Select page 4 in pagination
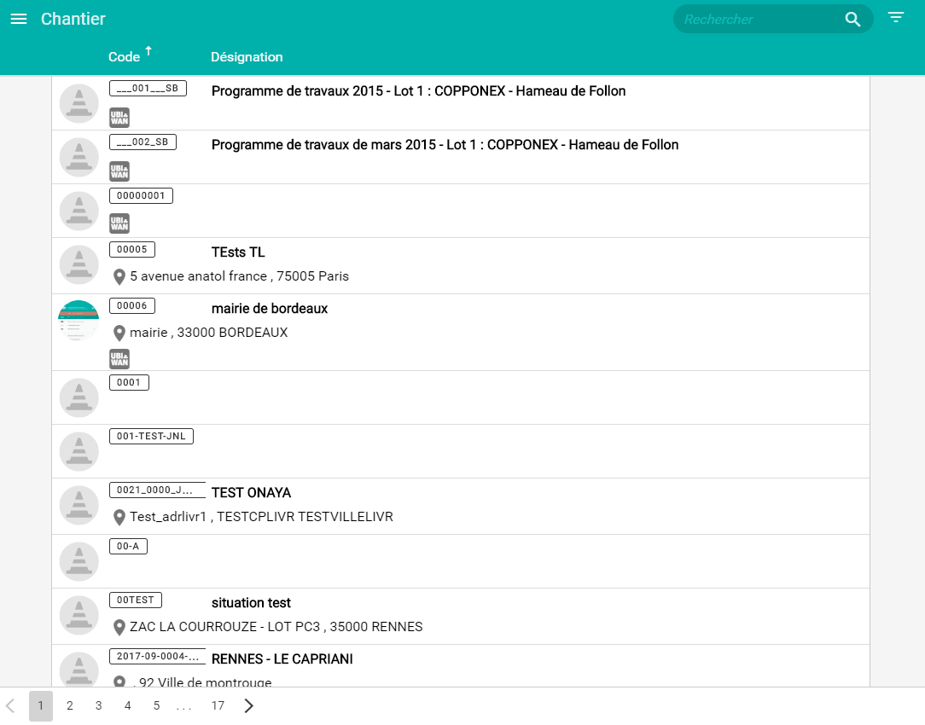The image size is (925, 725). [127, 705]
